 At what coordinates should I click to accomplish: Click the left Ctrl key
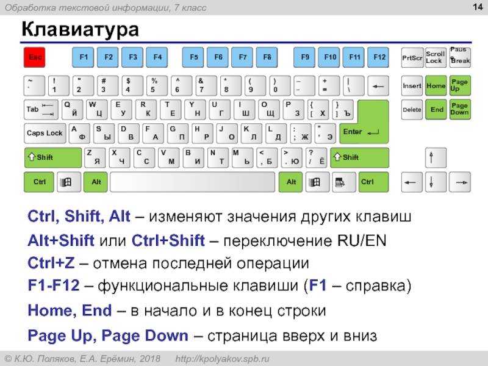coord(39,182)
